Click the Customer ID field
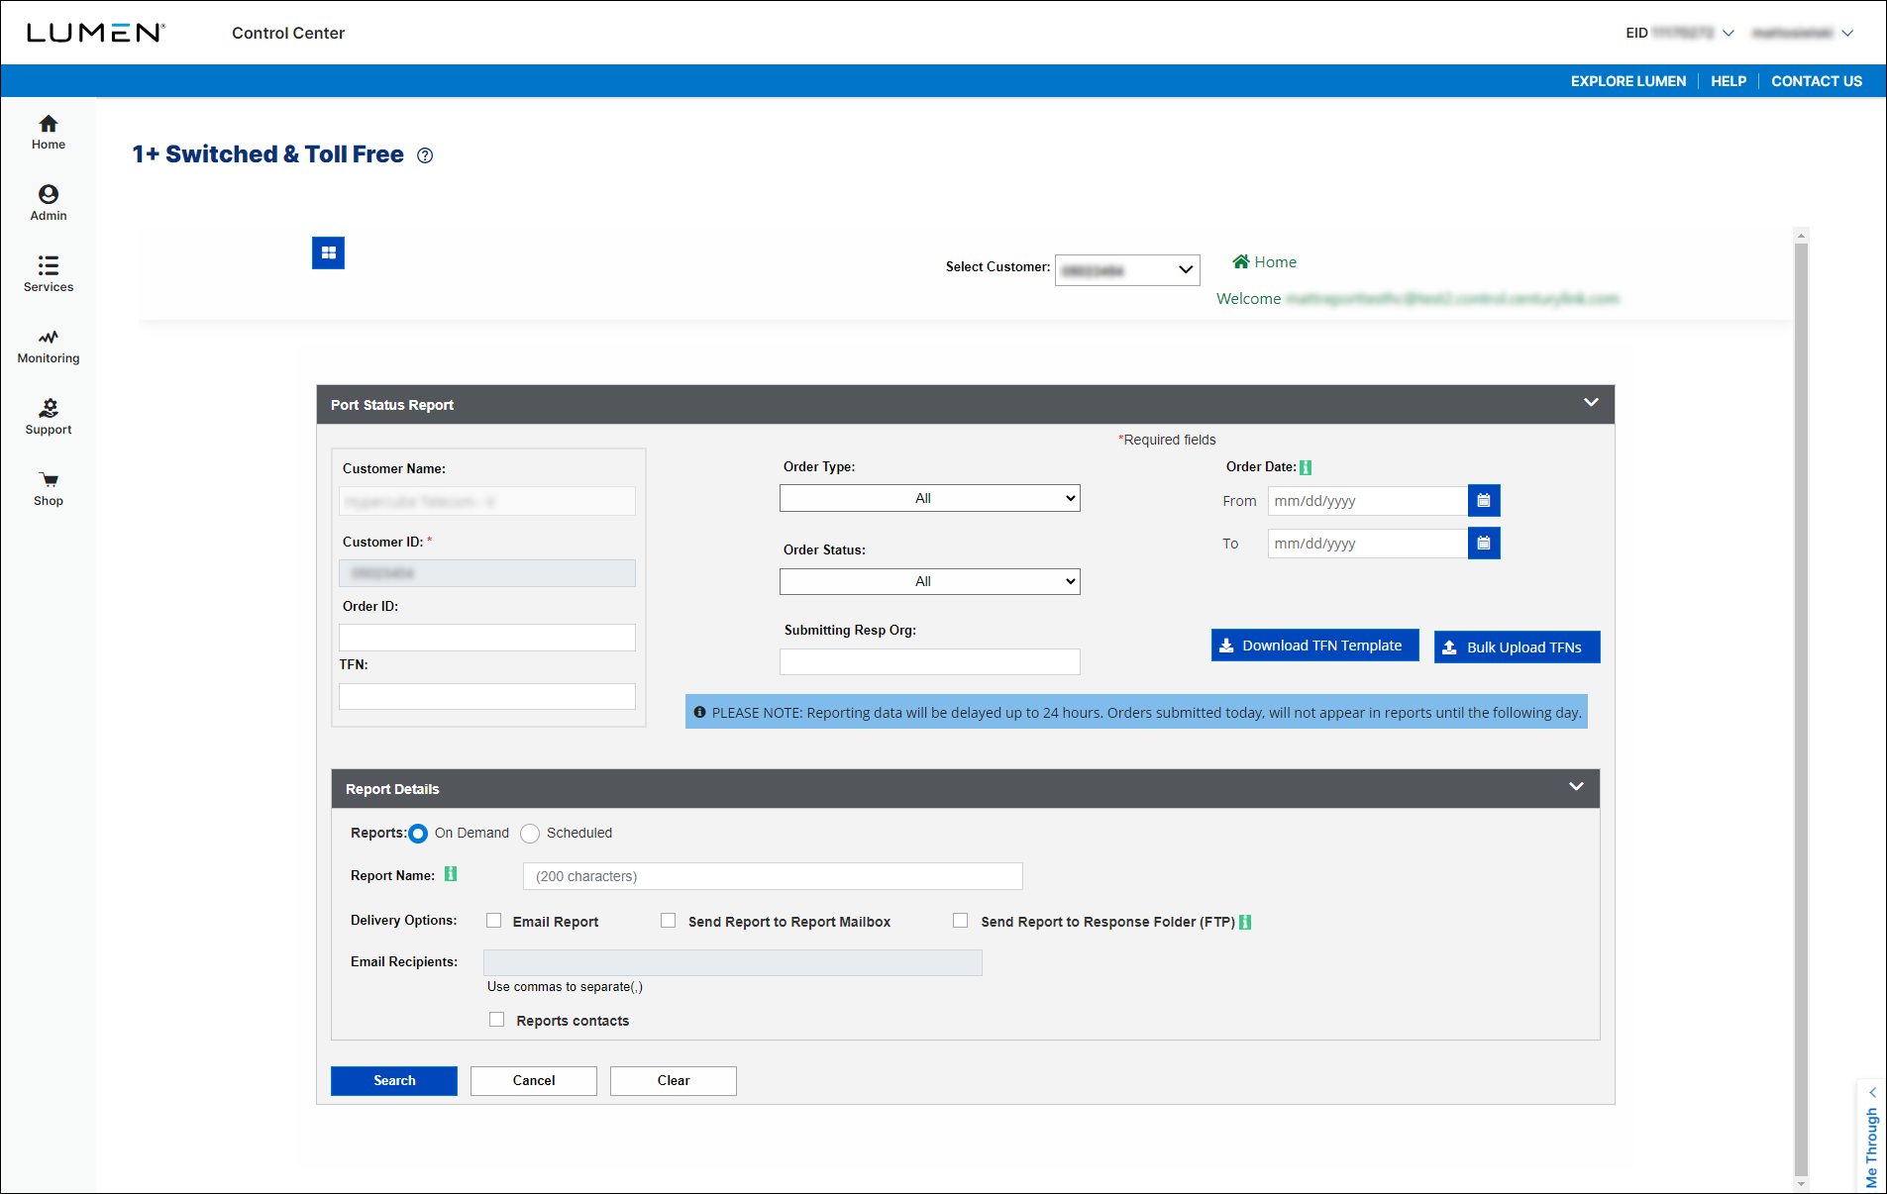 [x=487, y=573]
